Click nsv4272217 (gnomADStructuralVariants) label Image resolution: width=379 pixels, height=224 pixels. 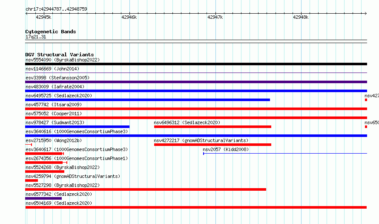coord(201,140)
